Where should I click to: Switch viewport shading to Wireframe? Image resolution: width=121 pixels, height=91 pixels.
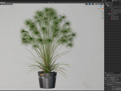tap(96, 4)
